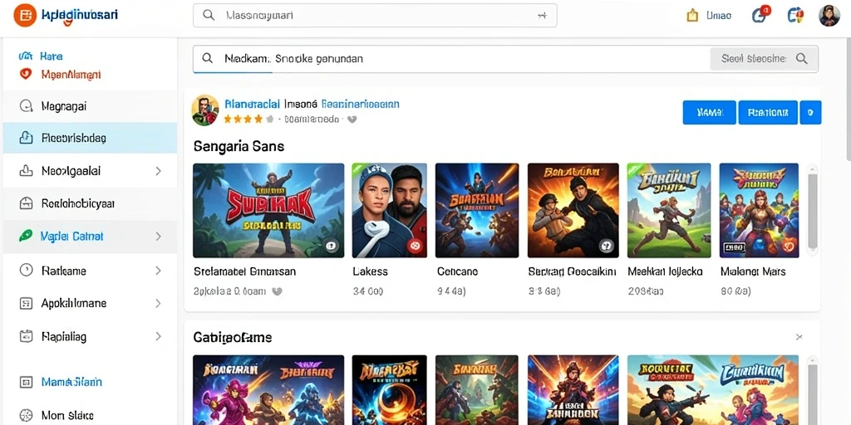Open notifications icon with red badge
Screen dimensions: 851x425
click(x=760, y=15)
